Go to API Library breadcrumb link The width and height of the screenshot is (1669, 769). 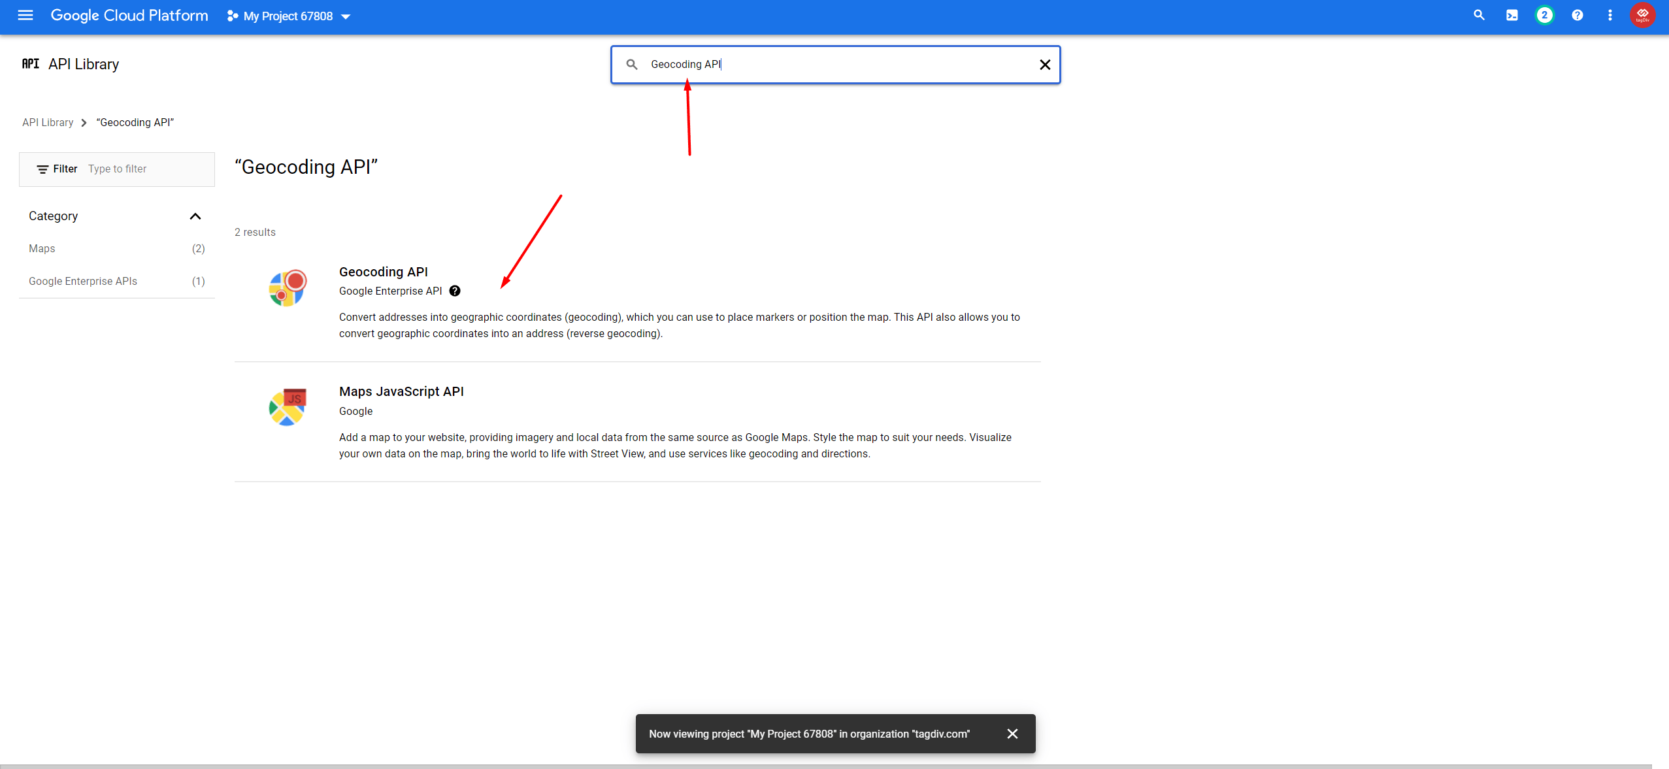click(x=48, y=122)
